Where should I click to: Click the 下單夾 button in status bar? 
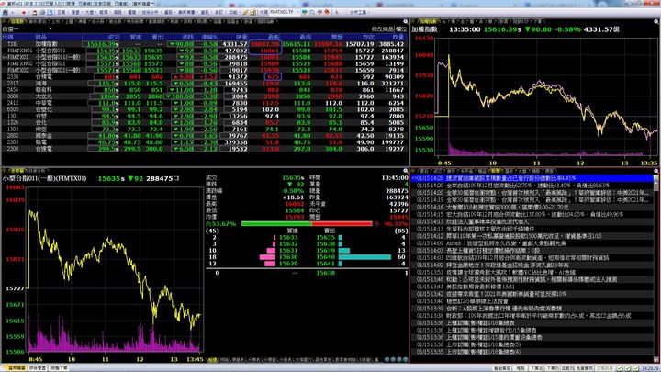point(537,368)
